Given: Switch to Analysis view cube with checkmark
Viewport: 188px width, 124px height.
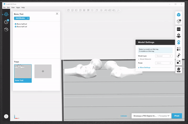Looking at the screenshot, I should pyautogui.click(x=179, y=21).
